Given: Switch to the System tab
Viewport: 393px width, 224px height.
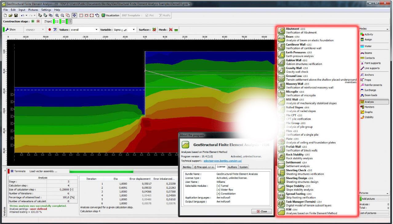Looking at the screenshot, I should pyautogui.click(x=243, y=167).
